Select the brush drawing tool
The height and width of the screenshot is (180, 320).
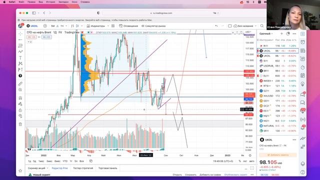(20, 51)
